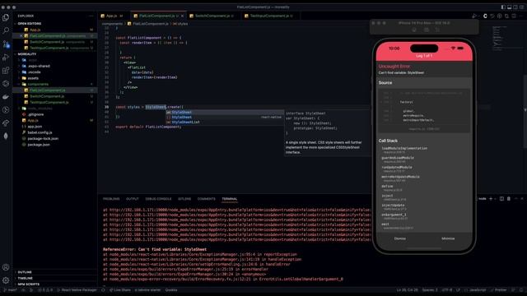Open the MongoDB leaf icon view

(x=6, y=136)
